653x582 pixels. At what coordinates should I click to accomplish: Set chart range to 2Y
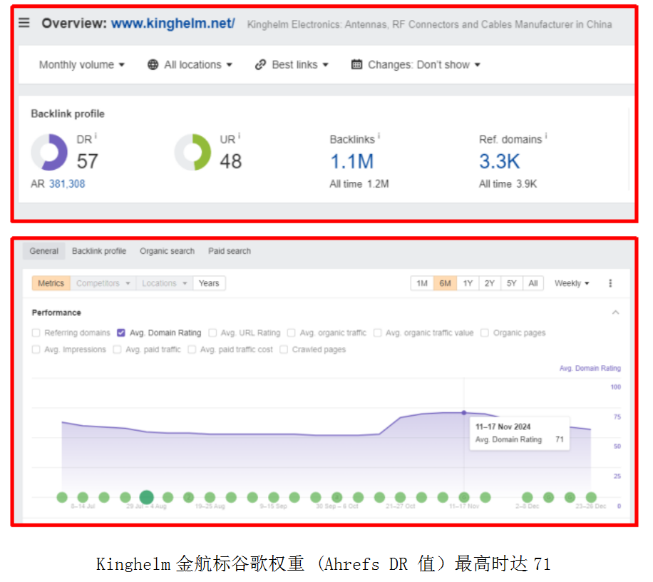tap(490, 283)
